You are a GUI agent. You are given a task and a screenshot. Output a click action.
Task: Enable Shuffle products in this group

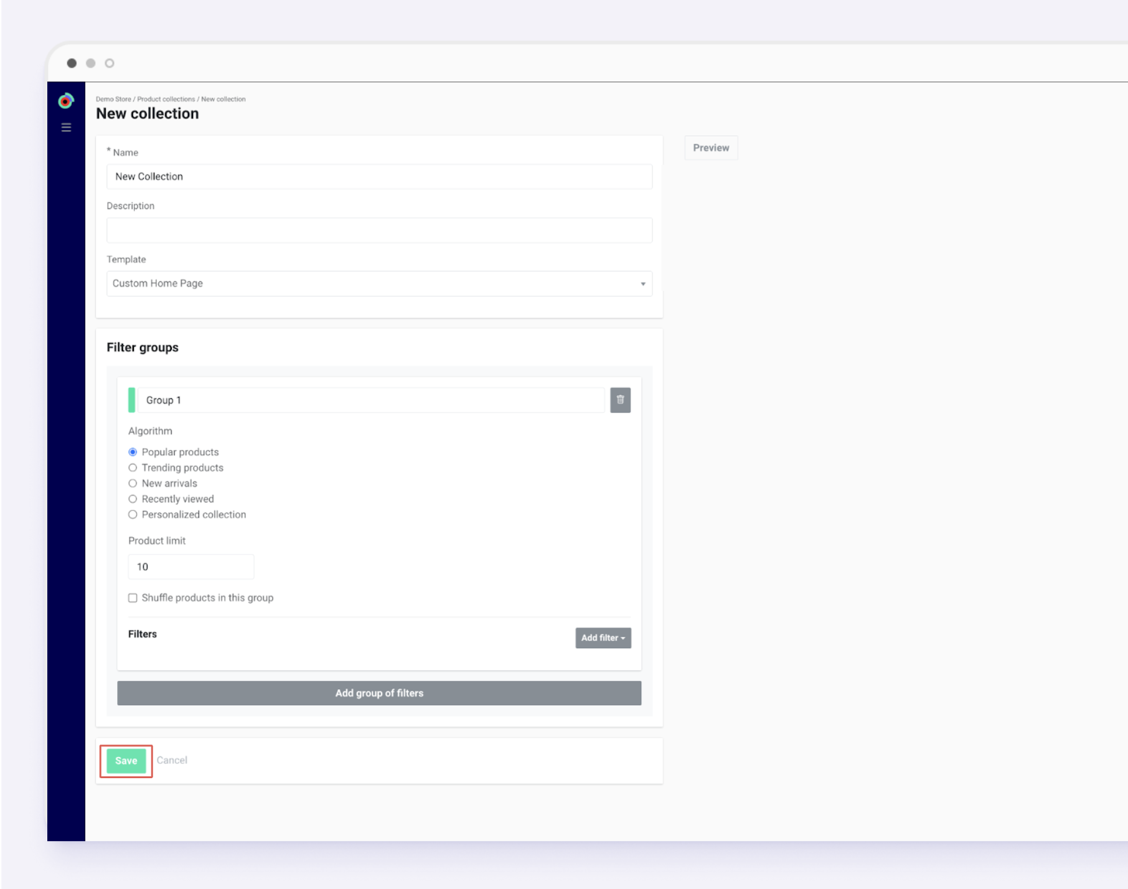(x=133, y=598)
